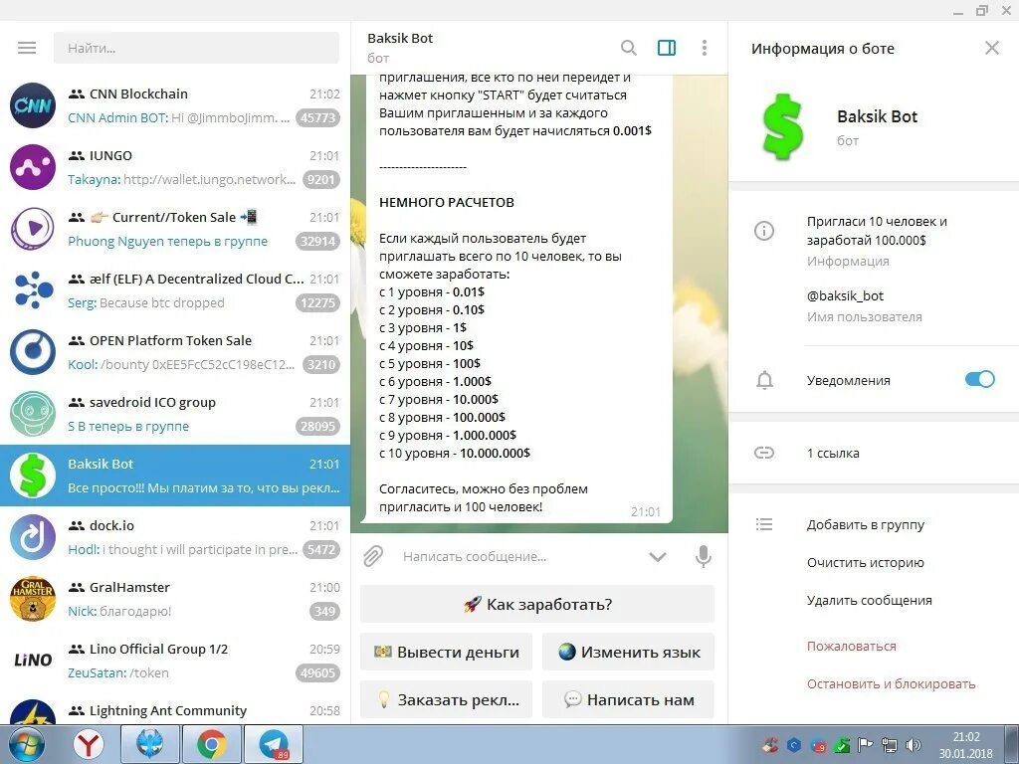The width and height of the screenshot is (1019, 764).
Task: Toggle the right info side panel icon
Action: [667, 48]
